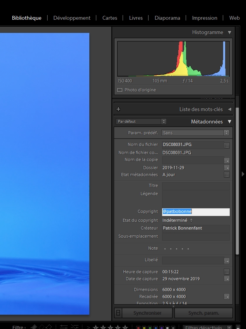Click the list icon next to Nom du fichier
Screen dimensions: 246x329
227,145
